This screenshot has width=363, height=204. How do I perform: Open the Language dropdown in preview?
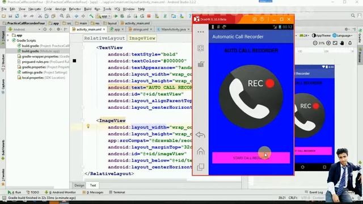343,35
